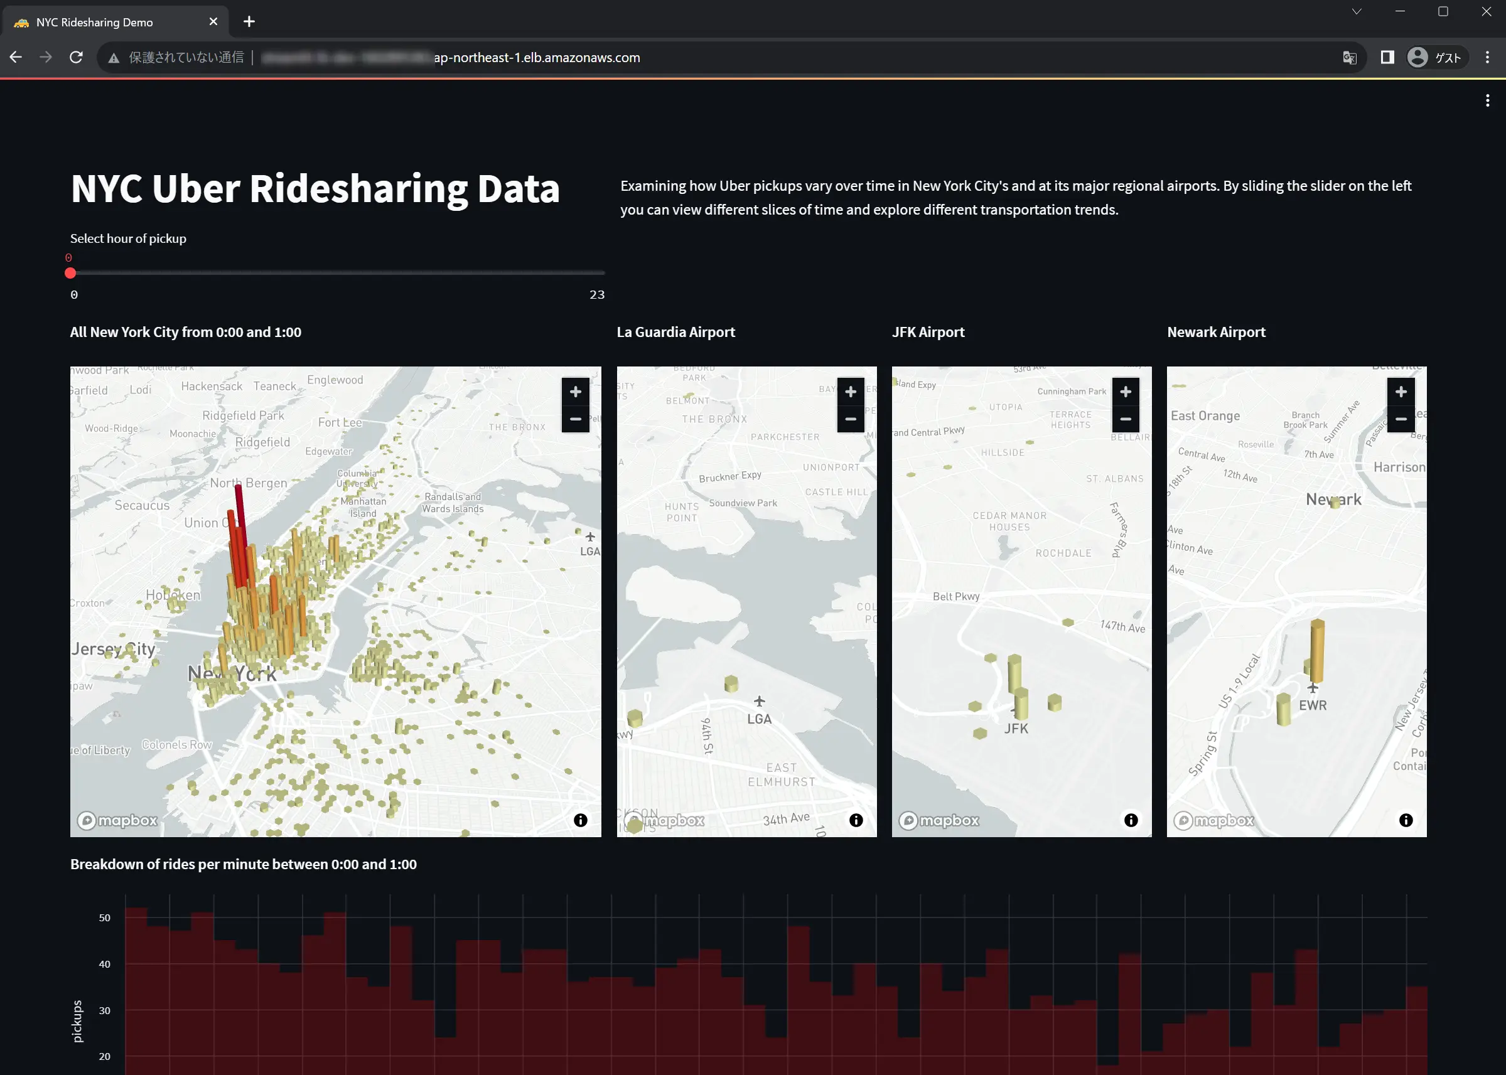Click the Mapbox logo on the JFK Airport map
Viewport: 1506px width, 1075px height.
tap(939, 820)
